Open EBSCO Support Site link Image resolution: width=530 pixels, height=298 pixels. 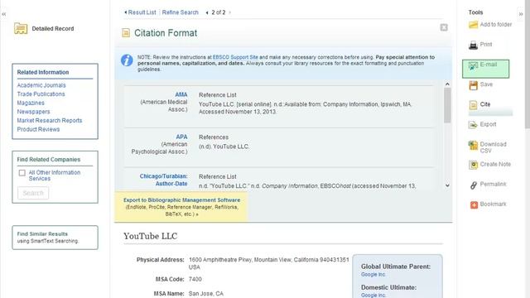click(x=235, y=57)
